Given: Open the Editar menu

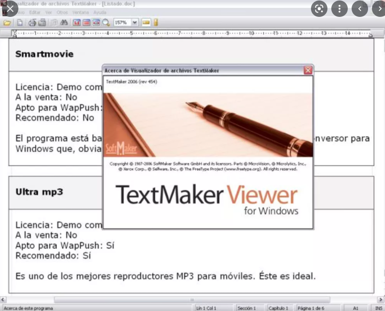Looking at the screenshot, I should [35, 12].
